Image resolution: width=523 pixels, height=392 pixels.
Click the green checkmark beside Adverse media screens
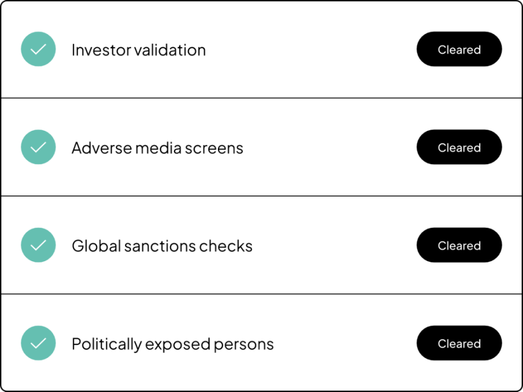(x=38, y=147)
